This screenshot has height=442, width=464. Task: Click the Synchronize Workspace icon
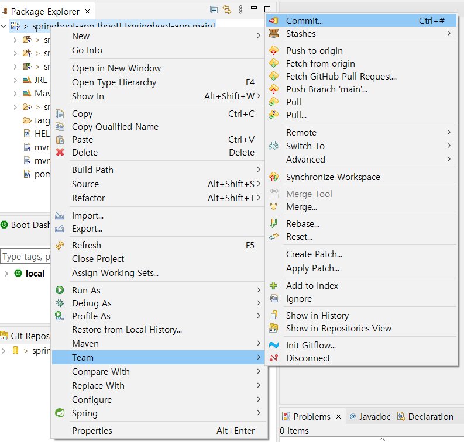(274, 177)
